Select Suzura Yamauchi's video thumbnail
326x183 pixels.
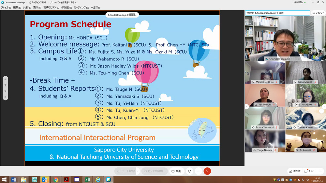265,118
